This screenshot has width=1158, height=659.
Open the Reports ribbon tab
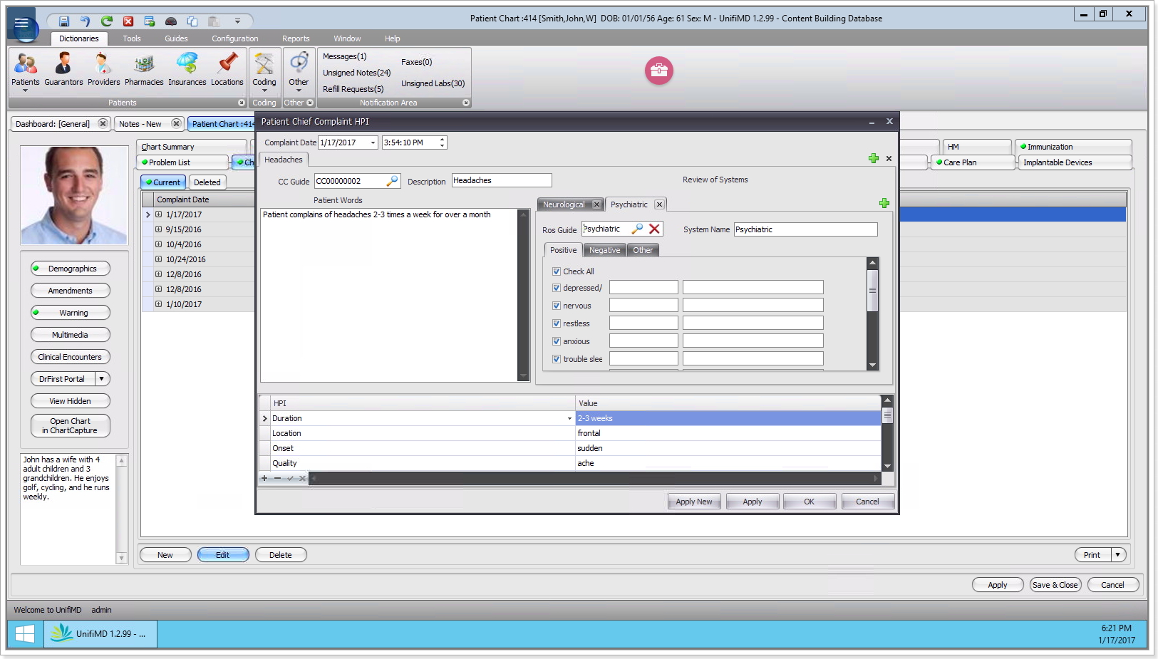click(296, 38)
